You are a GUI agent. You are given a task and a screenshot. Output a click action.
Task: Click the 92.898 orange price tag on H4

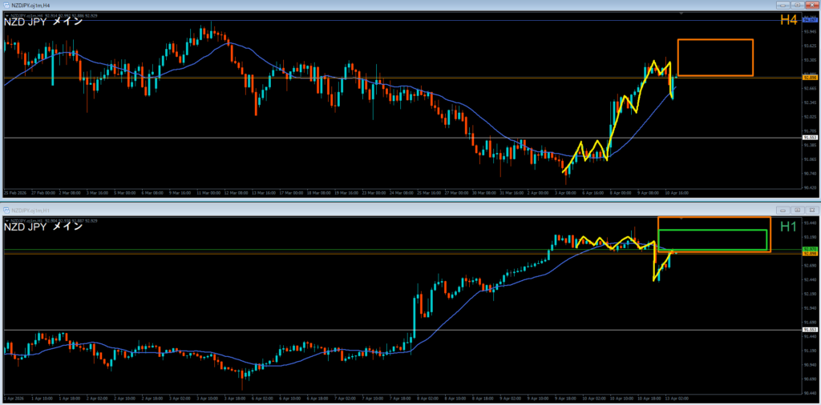[809, 78]
